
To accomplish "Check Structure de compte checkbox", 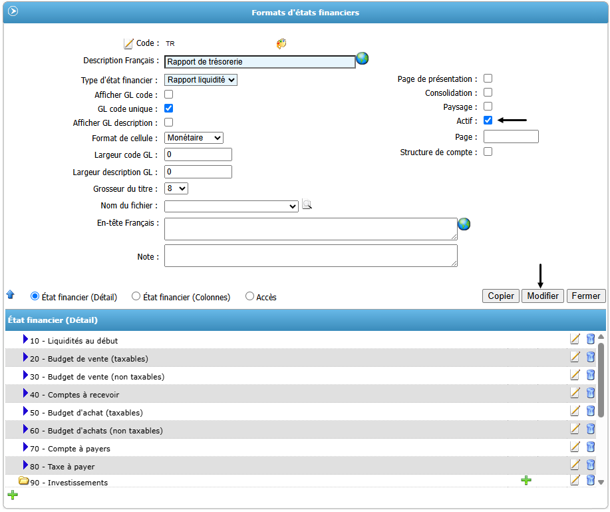I will 488,151.
